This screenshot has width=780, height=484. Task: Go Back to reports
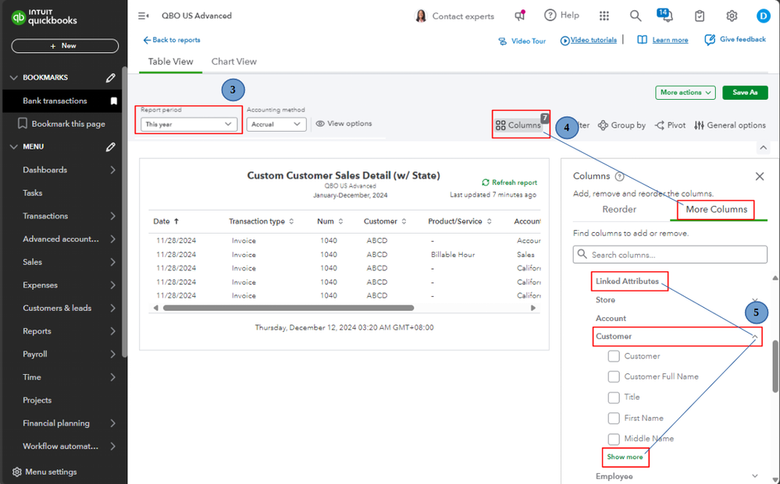point(172,41)
